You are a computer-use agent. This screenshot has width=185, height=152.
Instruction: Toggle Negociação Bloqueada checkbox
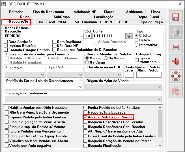(x=85, y=112)
